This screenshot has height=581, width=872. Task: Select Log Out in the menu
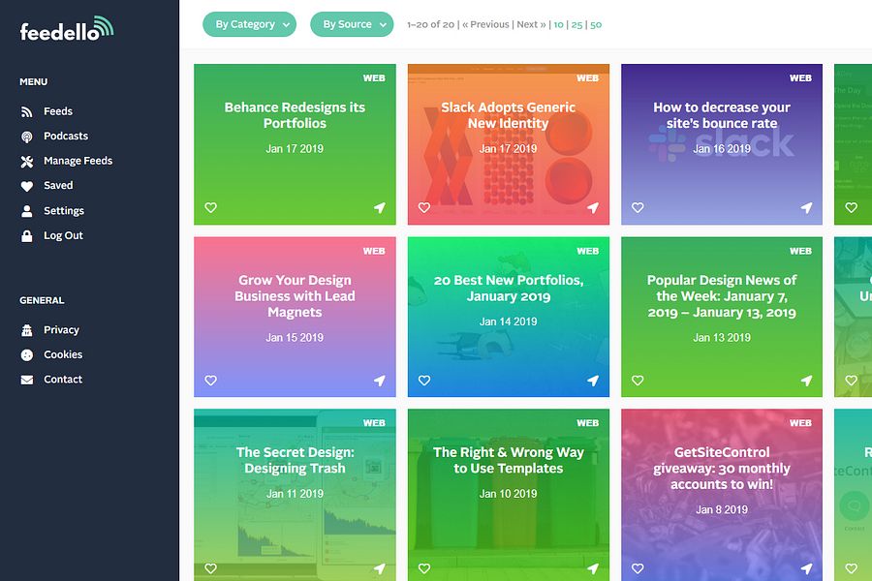[63, 235]
